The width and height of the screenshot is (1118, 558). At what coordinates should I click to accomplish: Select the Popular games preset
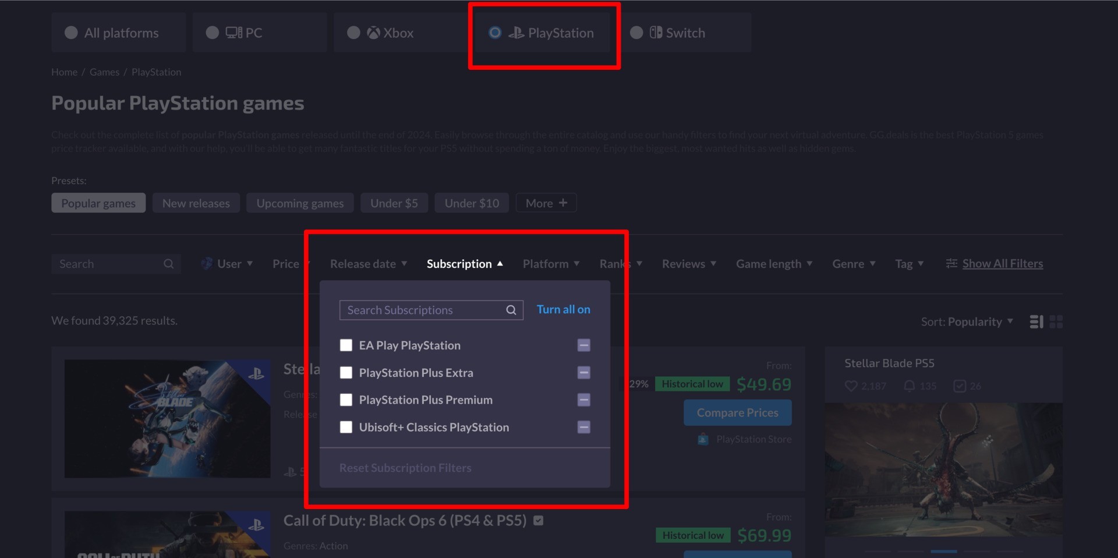tap(98, 203)
